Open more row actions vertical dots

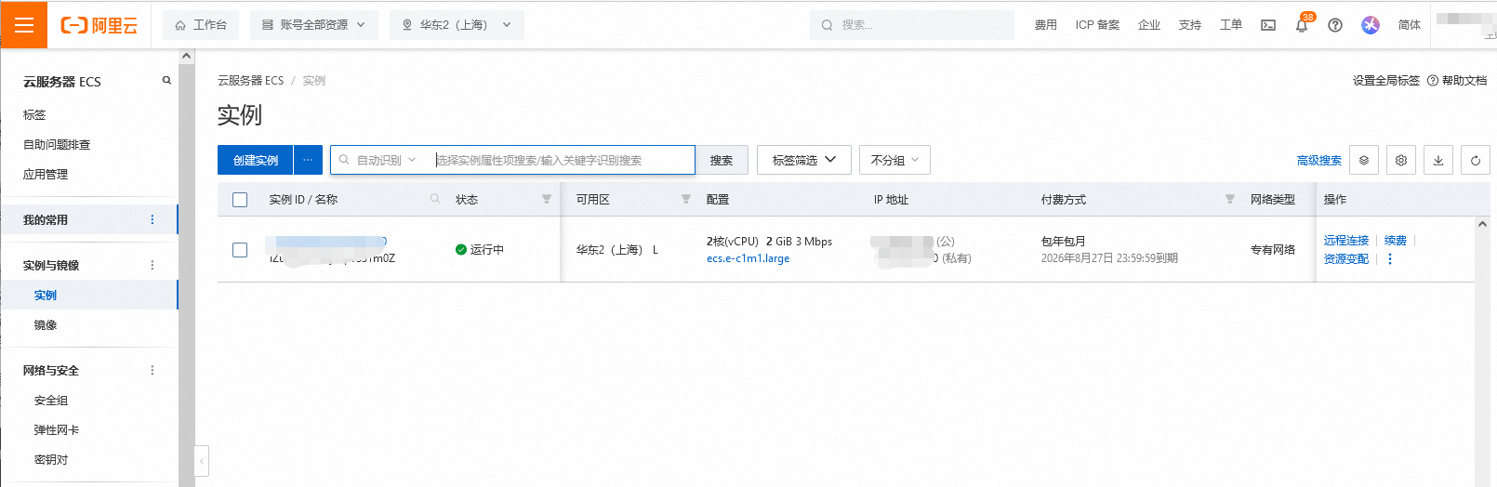tap(1390, 258)
